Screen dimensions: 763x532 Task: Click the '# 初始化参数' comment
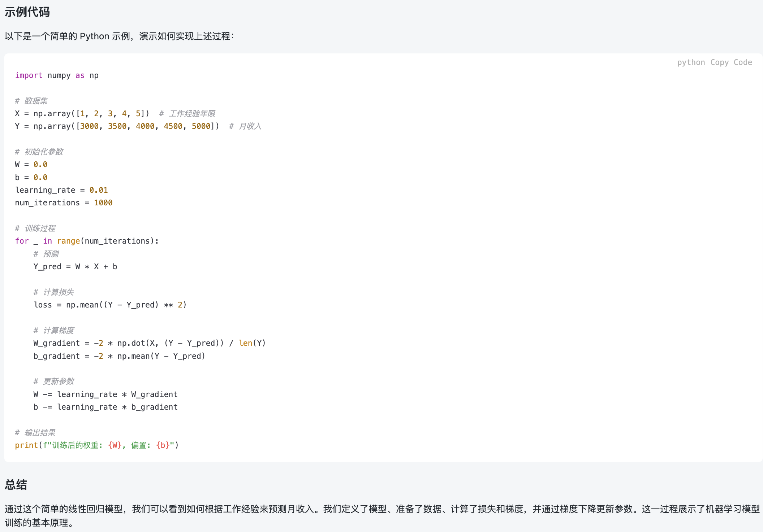click(x=39, y=152)
